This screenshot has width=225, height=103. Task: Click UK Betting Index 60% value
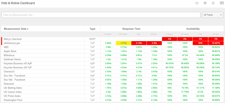[x=170, y=88]
